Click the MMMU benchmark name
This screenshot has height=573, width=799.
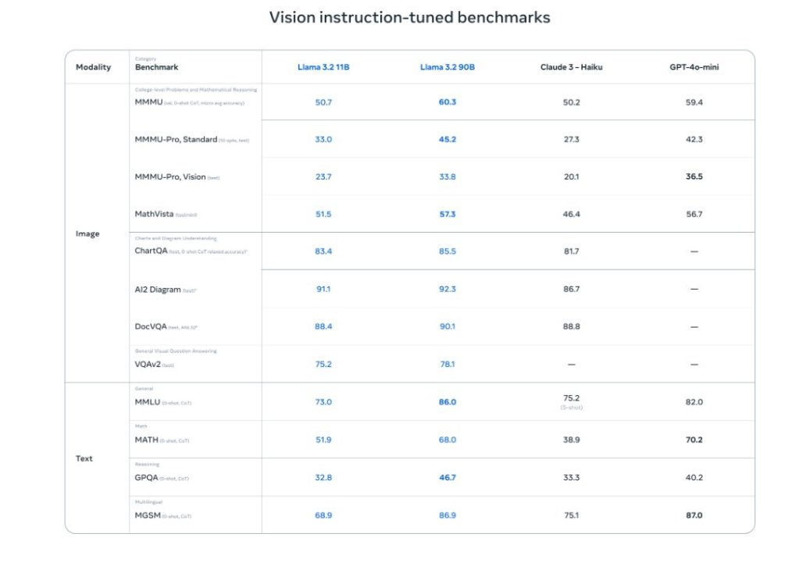[x=148, y=102]
